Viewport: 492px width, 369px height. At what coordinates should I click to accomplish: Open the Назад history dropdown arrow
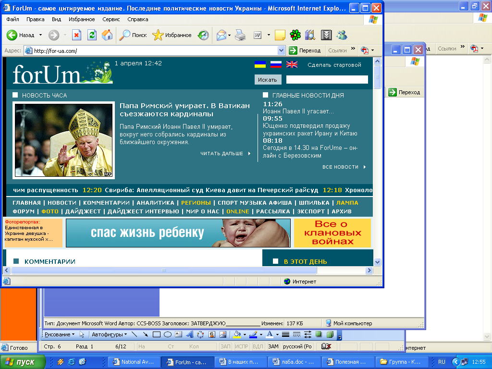click(40, 35)
